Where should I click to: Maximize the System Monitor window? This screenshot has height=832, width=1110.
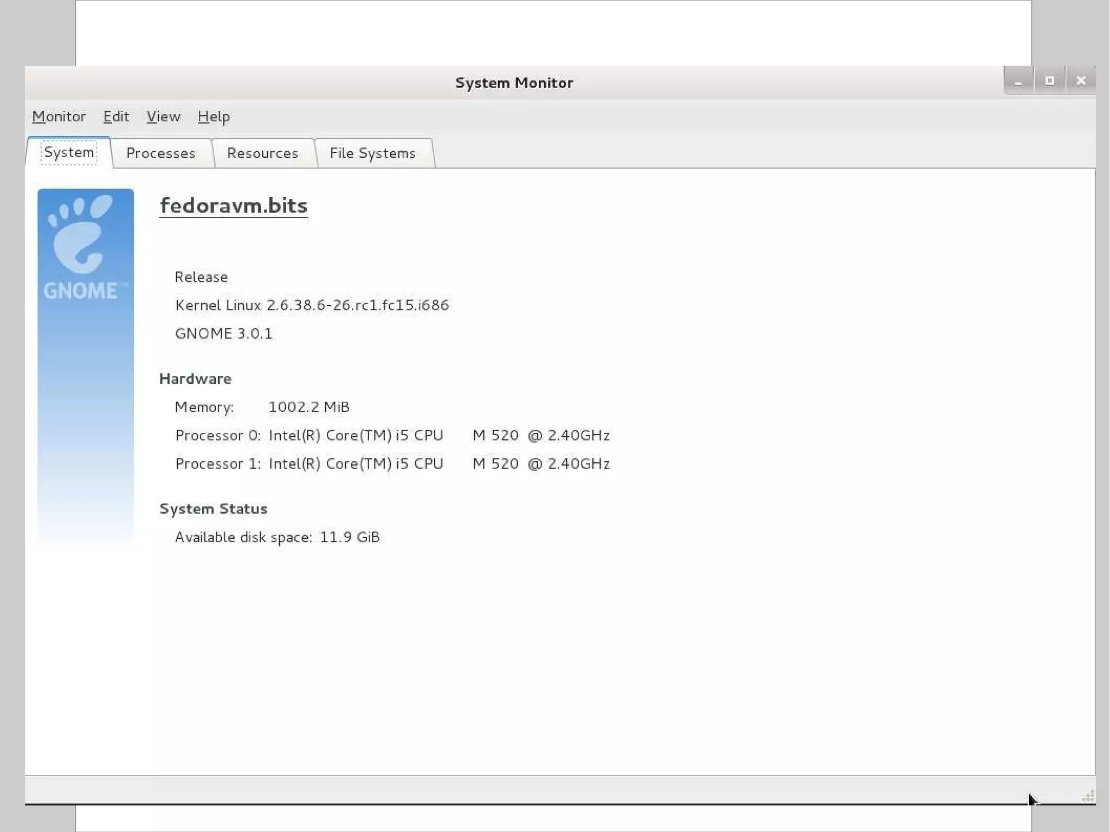1049,81
